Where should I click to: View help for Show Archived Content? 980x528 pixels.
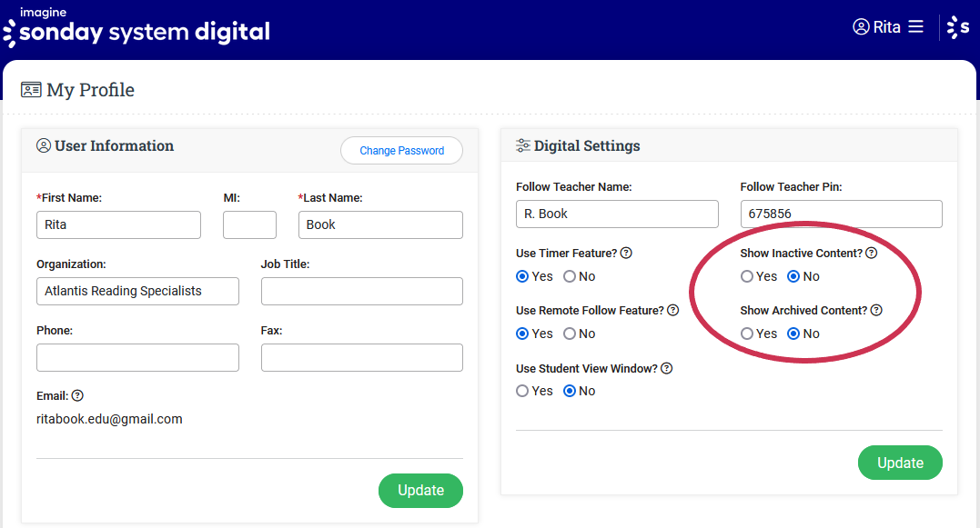click(x=875, y=311)
